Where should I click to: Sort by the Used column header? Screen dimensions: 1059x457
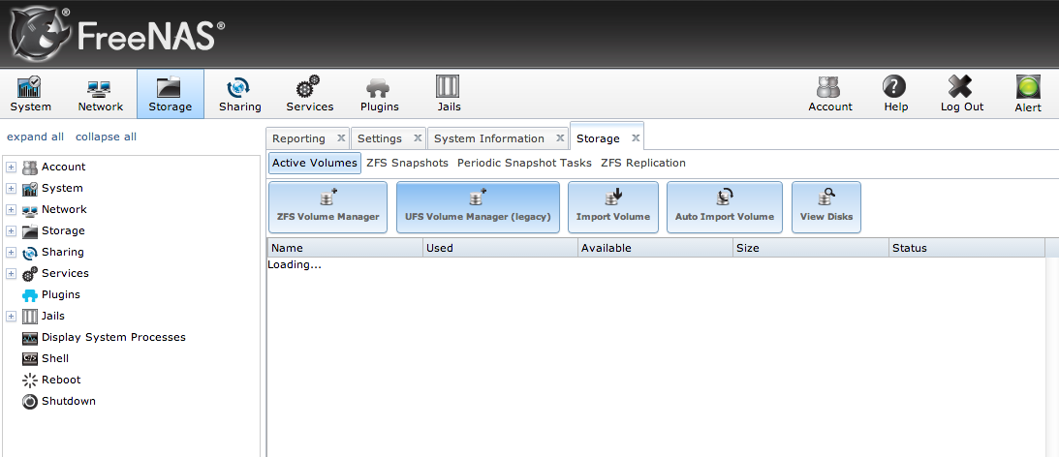click(501, 248)
